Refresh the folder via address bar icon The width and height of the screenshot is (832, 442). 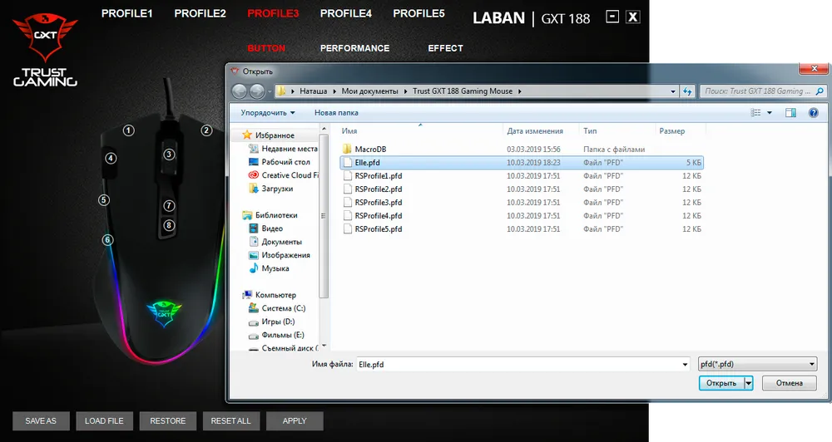pyautogui.click(x=688, y=91)
